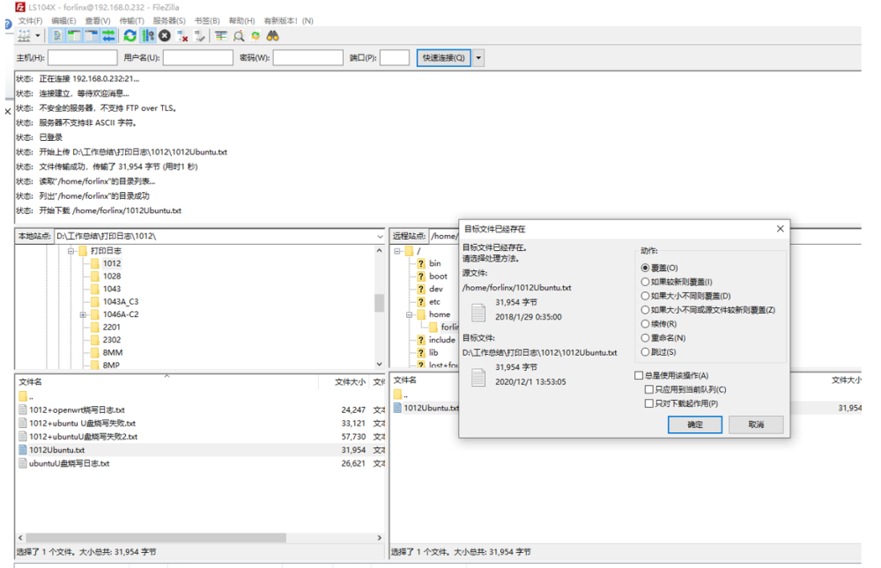Click the local folder tree vertical scrollbar
The height and width of the screenshot is (568, 881).
point(380,304)
